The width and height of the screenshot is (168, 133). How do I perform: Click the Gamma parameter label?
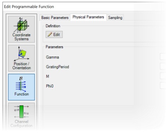(52, 57)
